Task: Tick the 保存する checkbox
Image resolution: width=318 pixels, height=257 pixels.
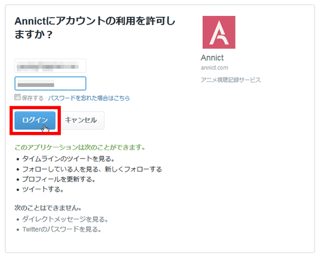Action: tap(17, 97)
